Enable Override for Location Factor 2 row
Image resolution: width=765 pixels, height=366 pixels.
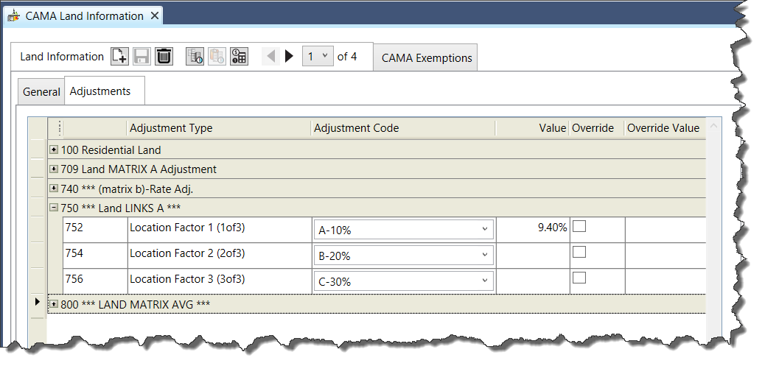pyautogui.click(x=580, y=253)
